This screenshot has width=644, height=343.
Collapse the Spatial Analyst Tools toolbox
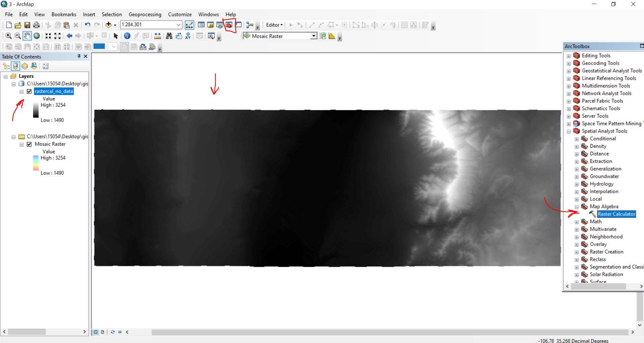point(569,131)
